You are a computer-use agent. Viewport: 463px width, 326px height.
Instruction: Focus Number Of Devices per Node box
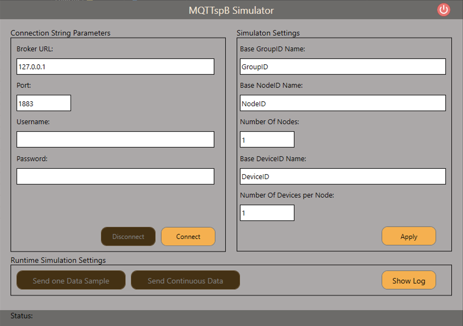click(x=267, y=213)
